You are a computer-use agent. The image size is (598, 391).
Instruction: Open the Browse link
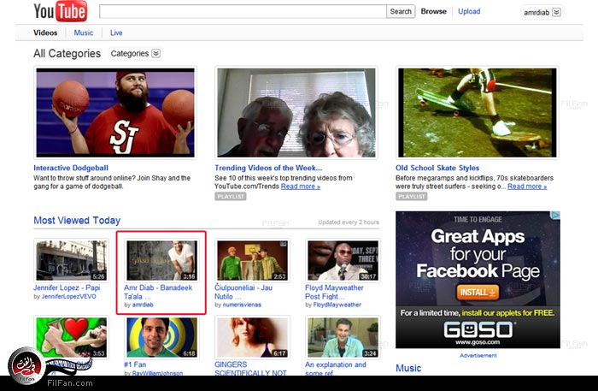click(433, 12)
